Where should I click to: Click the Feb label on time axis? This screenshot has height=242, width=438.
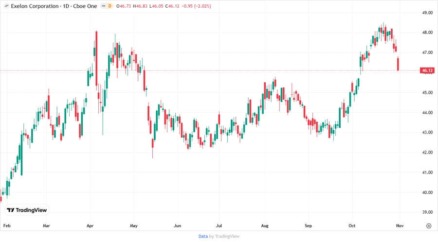(7, 225)
